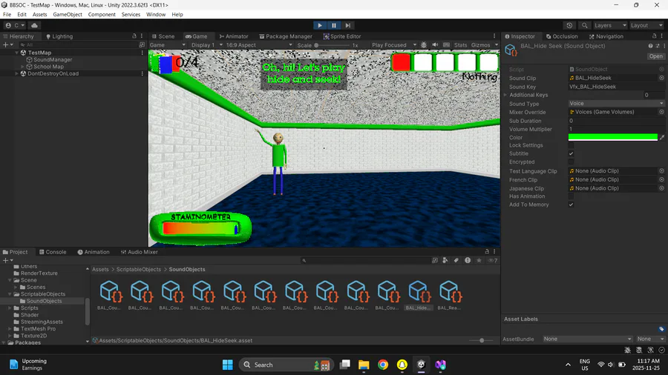Open the Gizmos dropdown arrow
Screen dimensions: 668x375
point(497,45)
